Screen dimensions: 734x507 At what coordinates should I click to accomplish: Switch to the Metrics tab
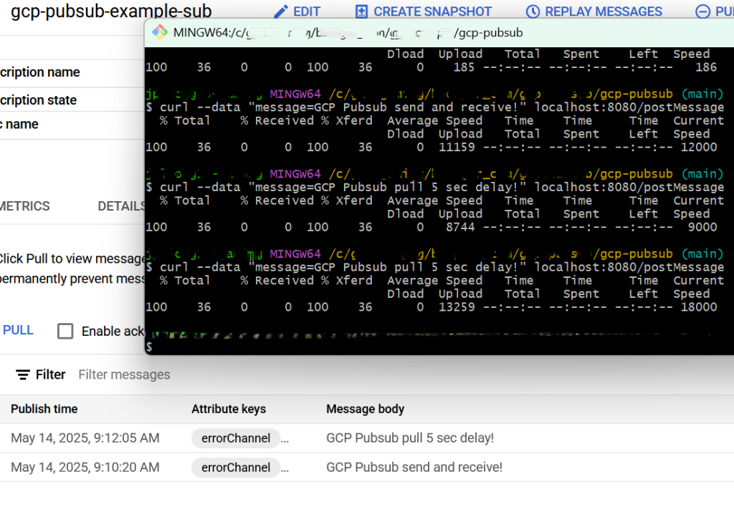pyautogui.click(x=25, y=206)
